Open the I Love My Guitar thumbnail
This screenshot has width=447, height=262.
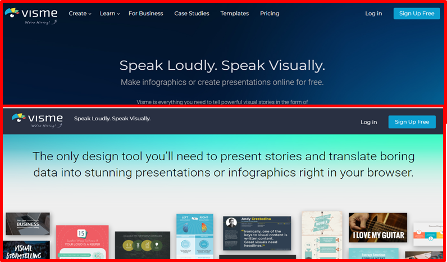pyautogui.click(x=377, y=228)
